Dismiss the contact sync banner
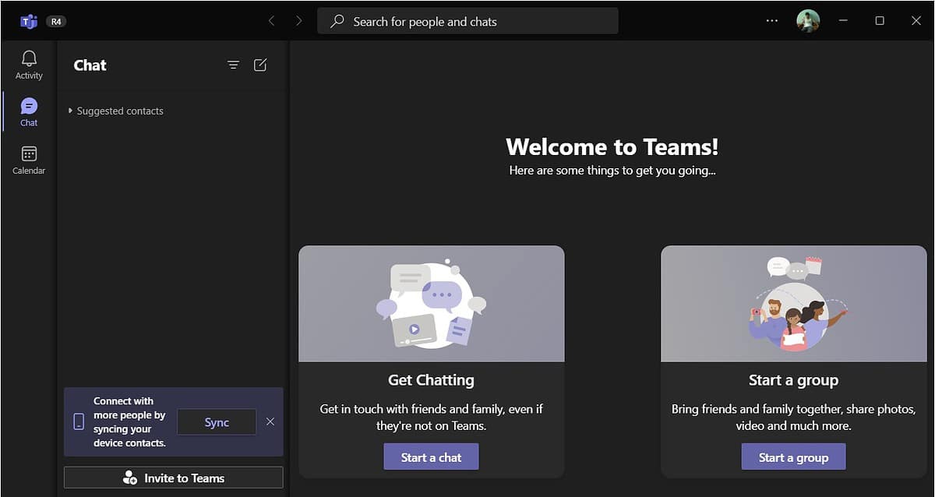 coord(270,421)
